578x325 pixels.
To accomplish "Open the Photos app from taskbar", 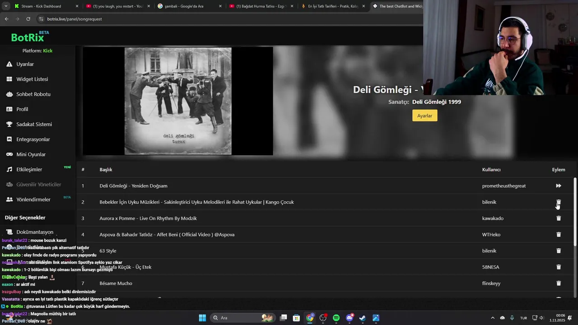I will (x=376, y=318).
